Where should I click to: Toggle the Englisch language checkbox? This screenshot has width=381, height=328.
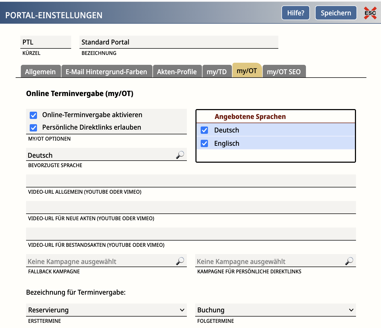205,143
